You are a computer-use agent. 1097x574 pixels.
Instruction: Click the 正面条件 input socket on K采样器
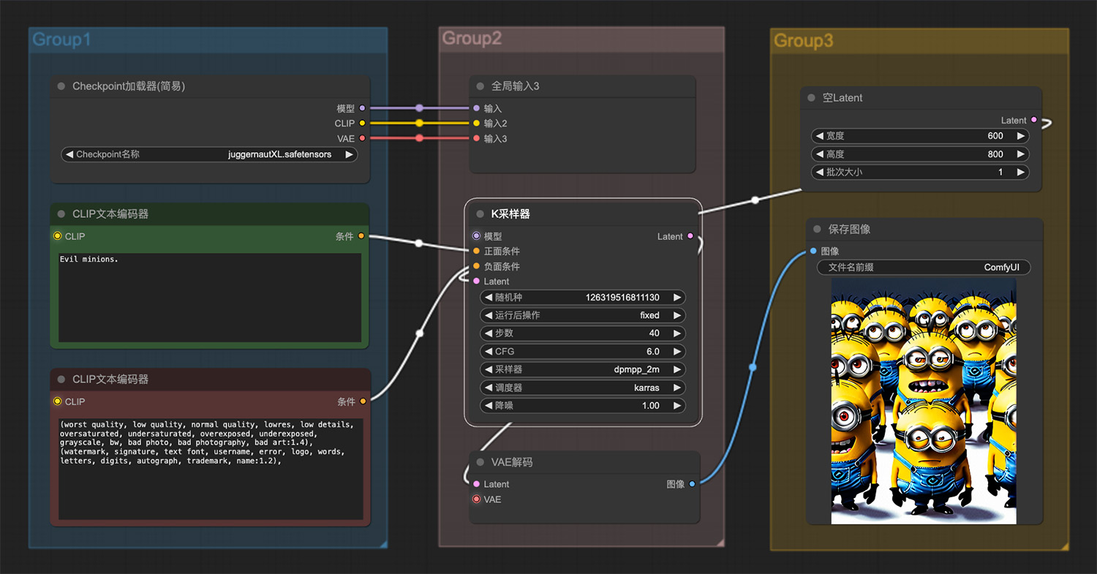coord(477,252)
